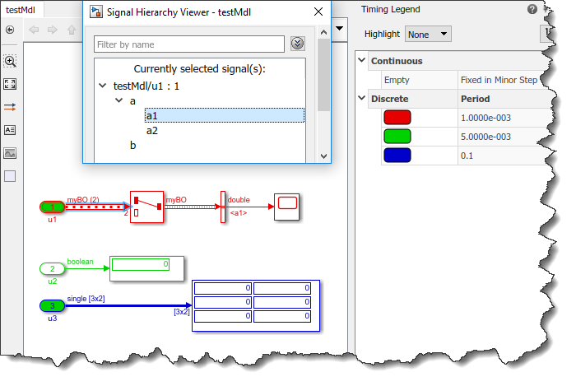Select signal a2 in hierarchy tree

pos(152,130)
